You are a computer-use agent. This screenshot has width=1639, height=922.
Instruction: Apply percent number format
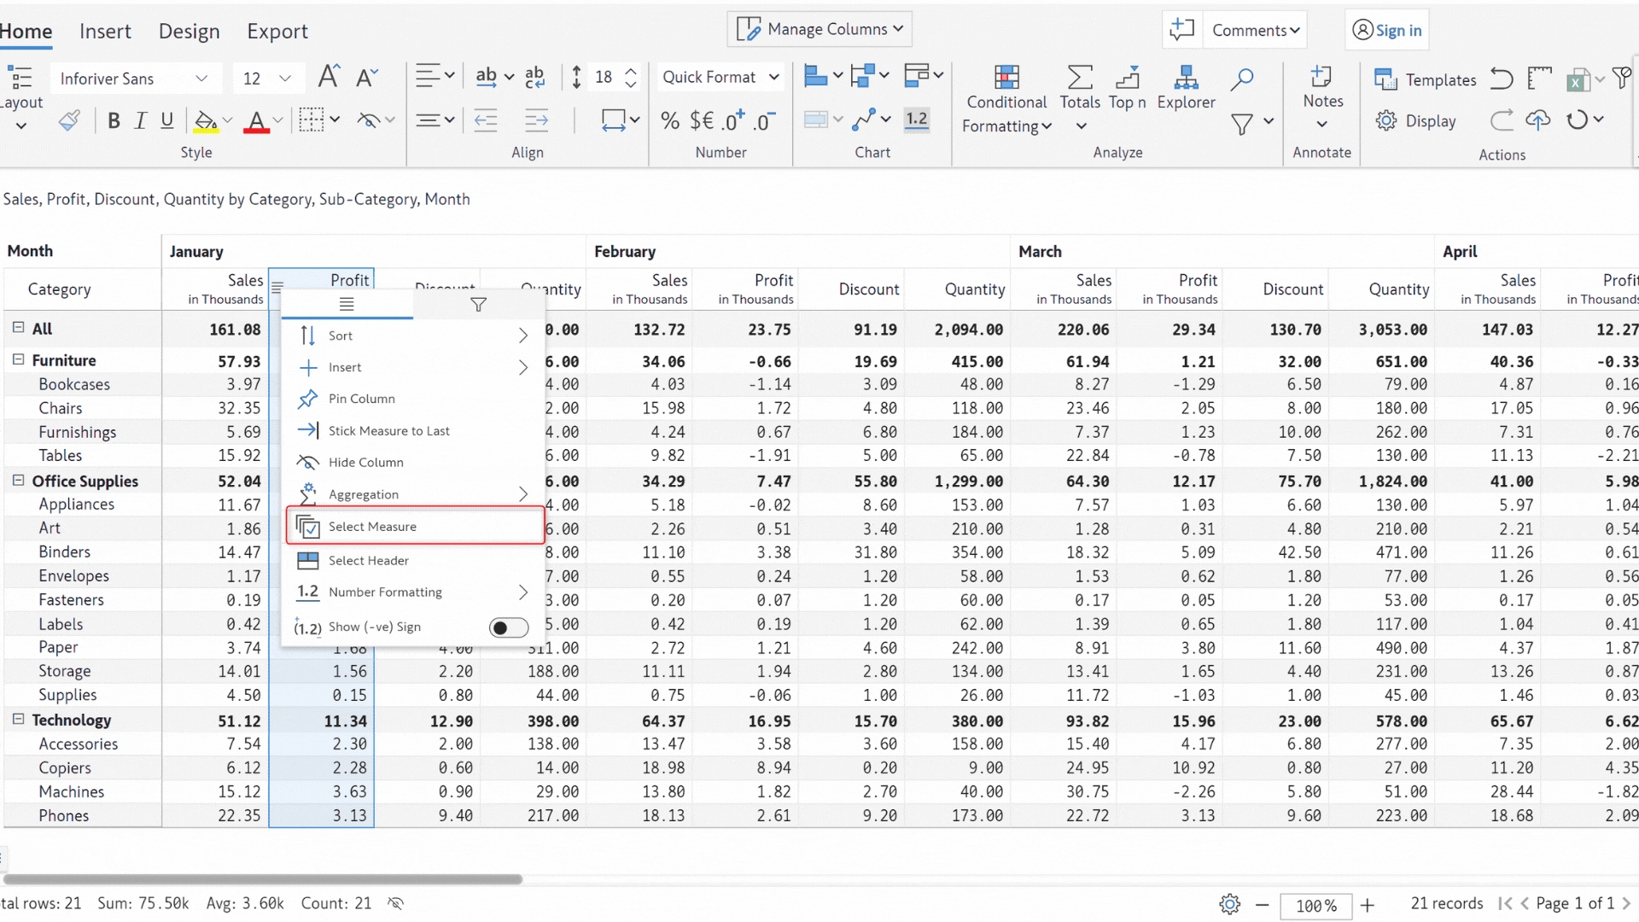pos(670,121)
